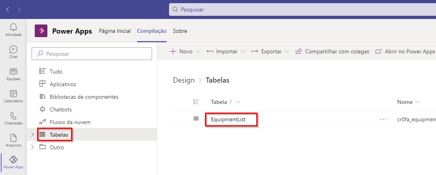
Task: Click the Design breadcrumb link
Action: tap(184, 81)
